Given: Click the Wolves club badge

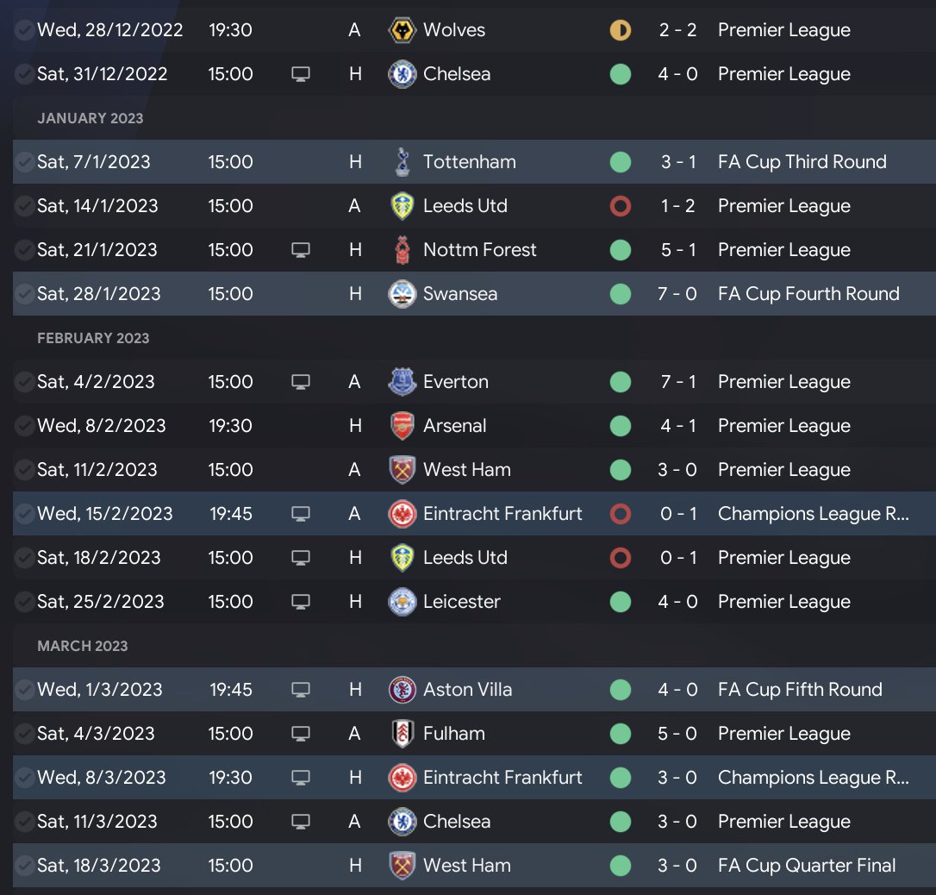Looking at the screenshot, I should pyautogui.click(x=402, y=30).
